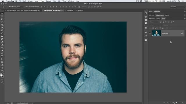Open the Character panel icon
Image resolution: width=186 pixels, height=104 pixels.
click(x=146, y=32)
